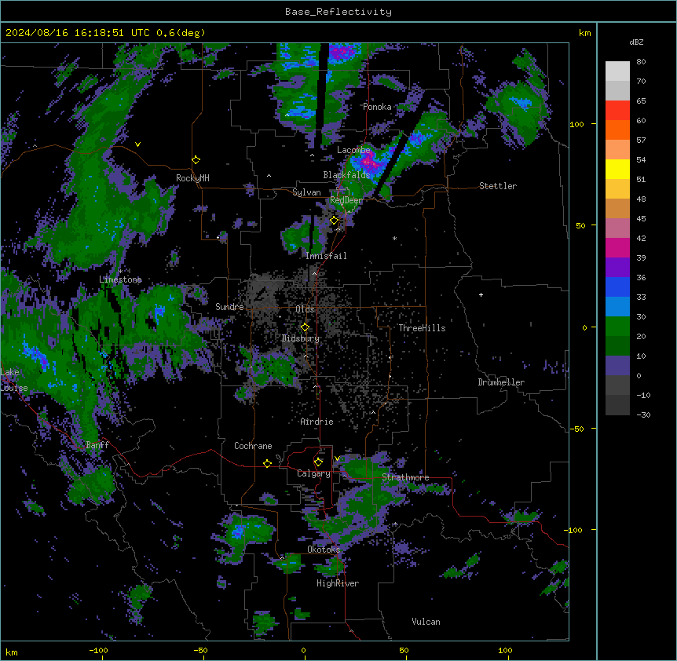Click the Strathmore city label

pos(405,477)
